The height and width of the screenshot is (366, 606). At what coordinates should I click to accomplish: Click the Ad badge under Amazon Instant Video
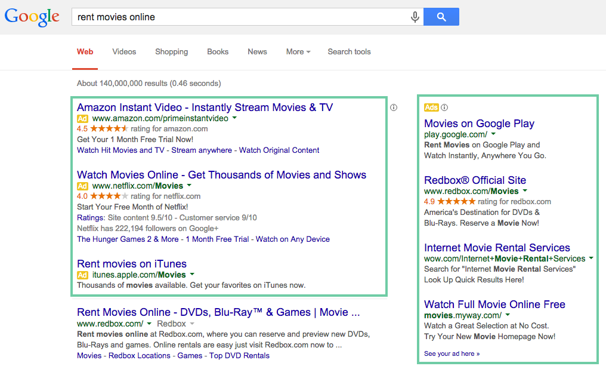pyautogui.click(x=83, y=119)
